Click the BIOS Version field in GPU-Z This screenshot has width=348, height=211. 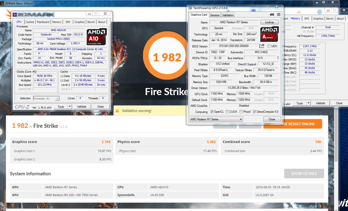pyautogui.click(x=233, y=46)
